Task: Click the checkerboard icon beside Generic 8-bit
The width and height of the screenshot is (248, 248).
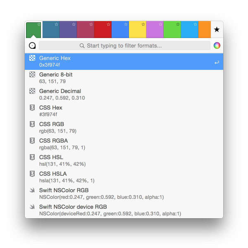Action: 32,74
